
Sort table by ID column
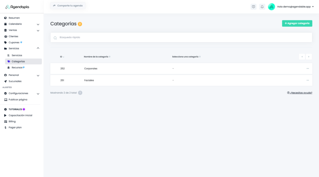(x=62, y=57)
